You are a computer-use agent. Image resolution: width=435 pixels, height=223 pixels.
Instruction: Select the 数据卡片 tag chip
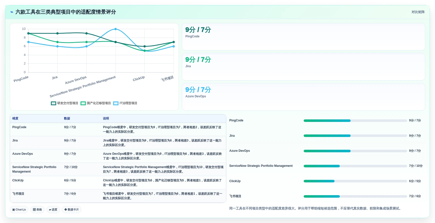(72, 210)
